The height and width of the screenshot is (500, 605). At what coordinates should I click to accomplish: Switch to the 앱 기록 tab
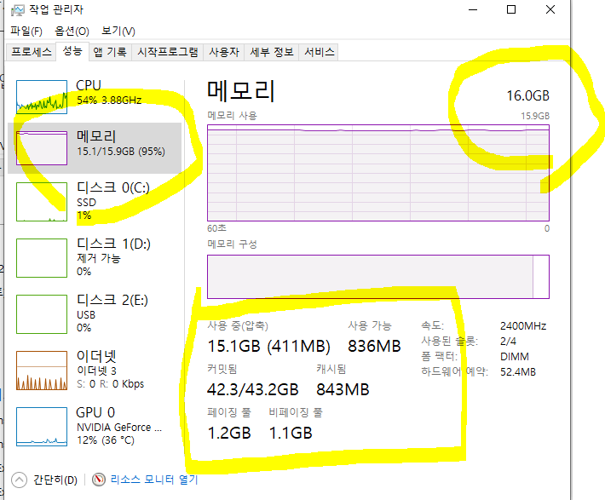tap(110, 52)
